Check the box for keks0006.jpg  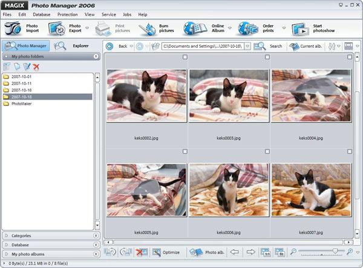click(267, 151)
